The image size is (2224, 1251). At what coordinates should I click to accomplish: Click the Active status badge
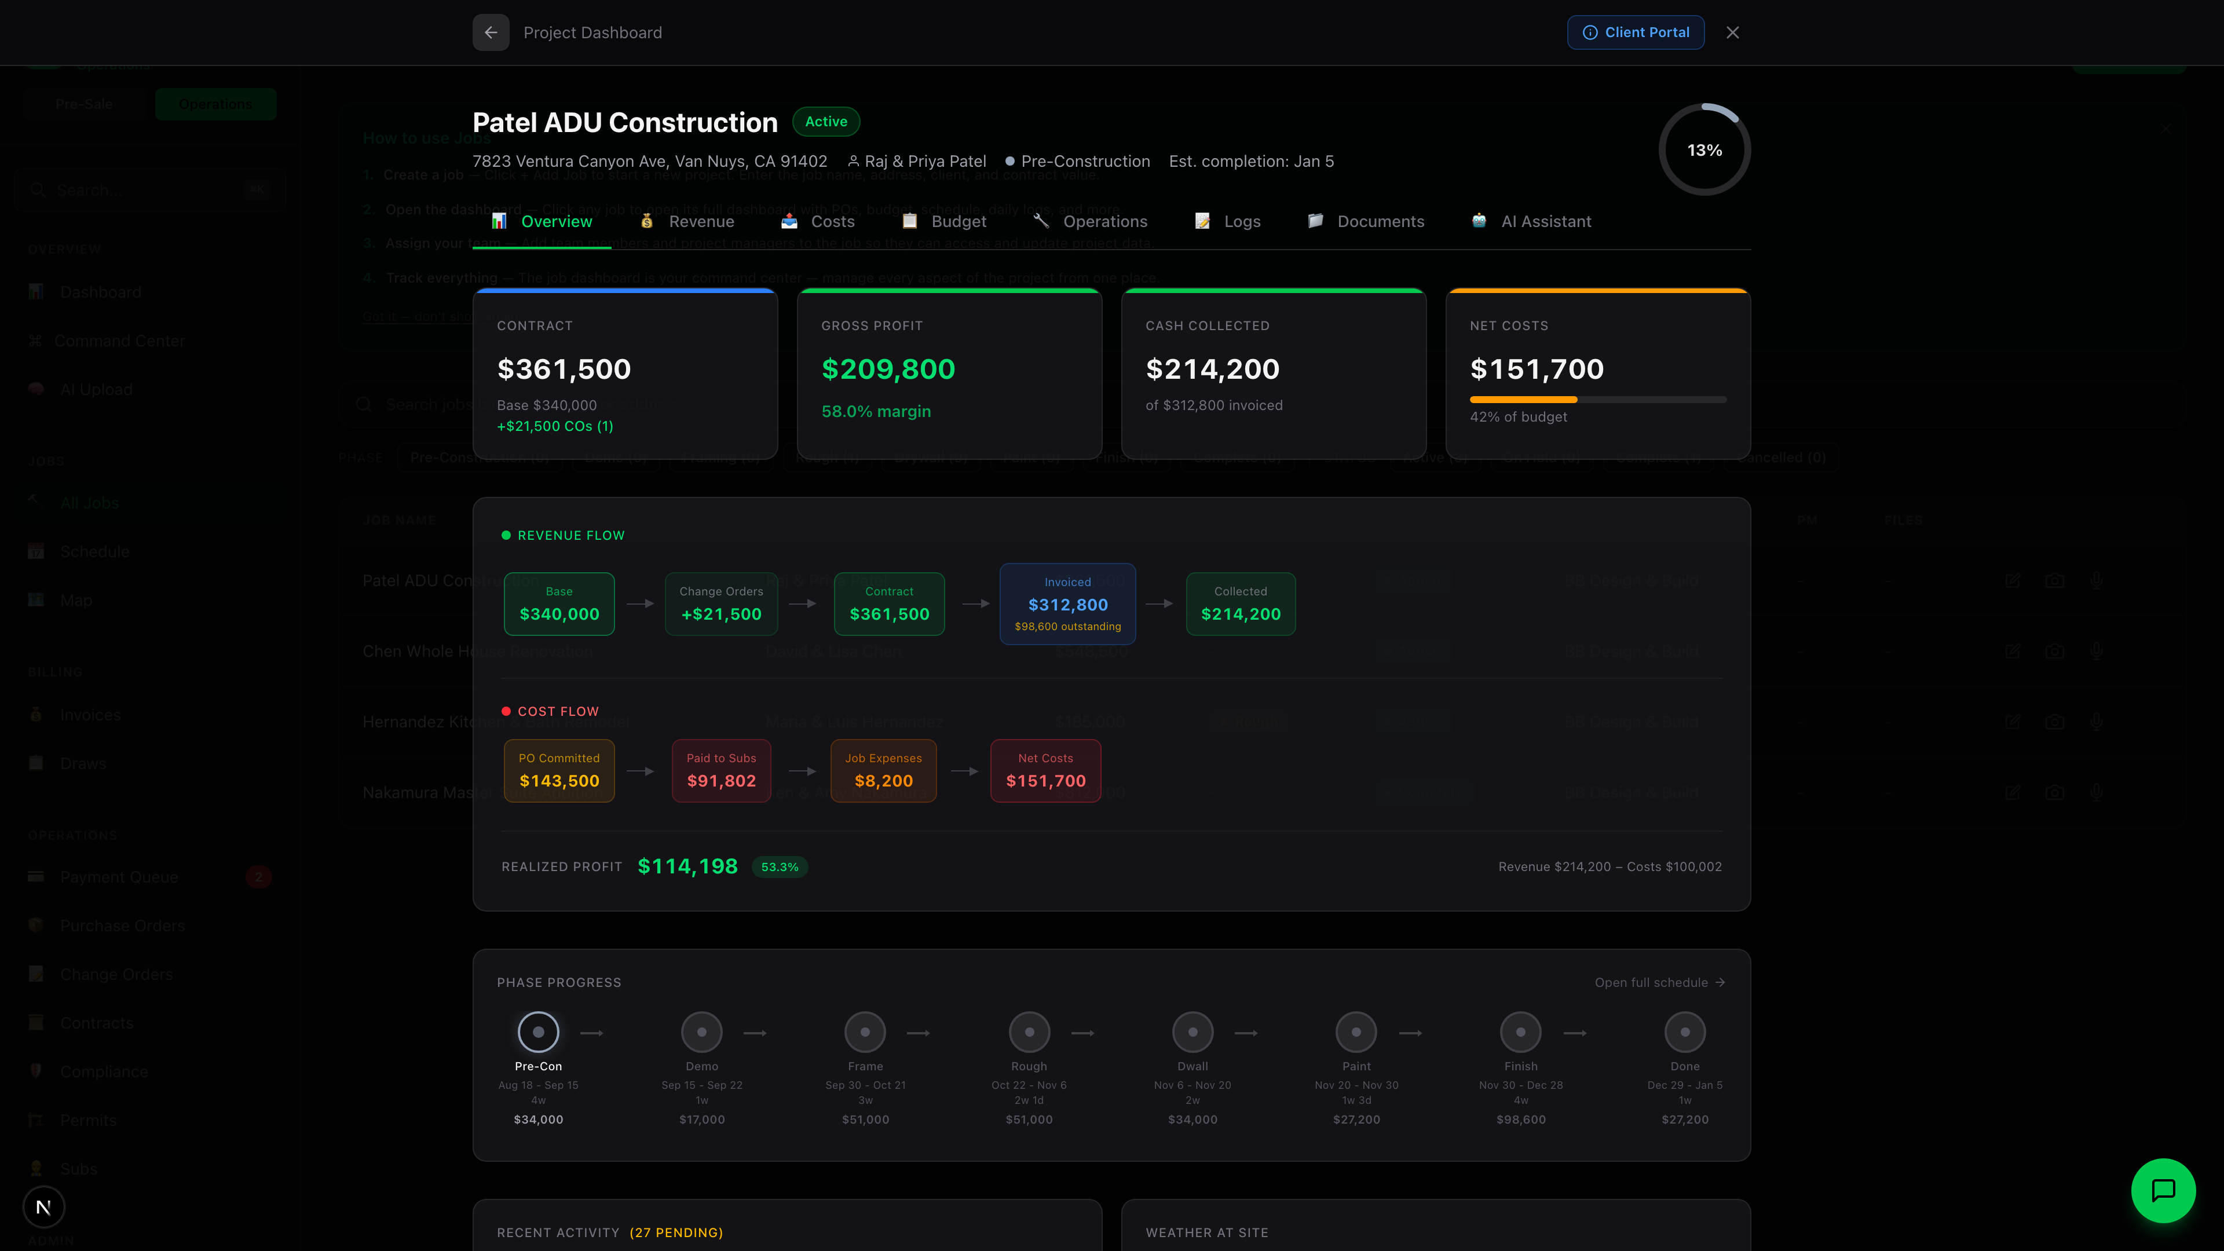click(x=825, y=122)
